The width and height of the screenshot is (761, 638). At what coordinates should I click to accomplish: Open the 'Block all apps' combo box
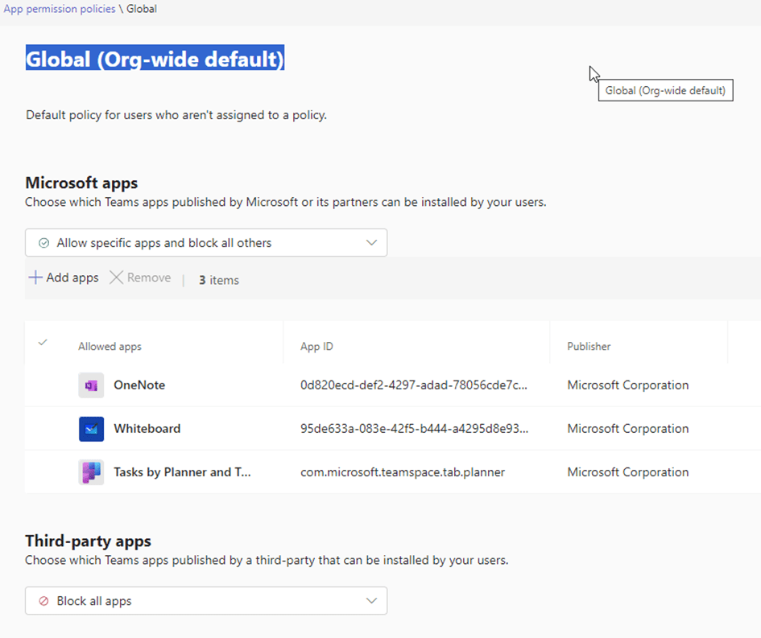205,601
